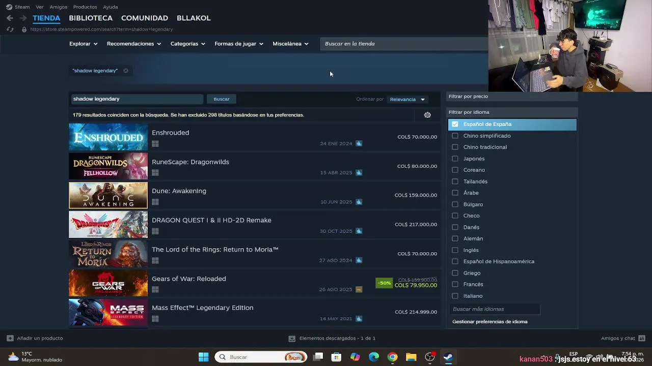652x366 pixels.
Task: Open the Ver menu
Action: point(40,7)
